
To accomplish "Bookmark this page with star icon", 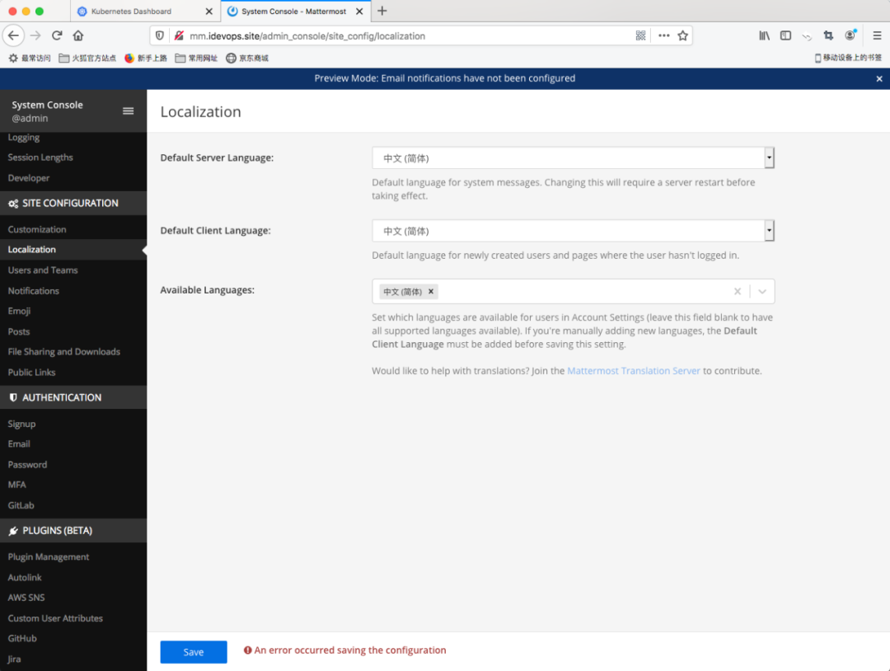I will pyautogui.click(x=683, y=35).
